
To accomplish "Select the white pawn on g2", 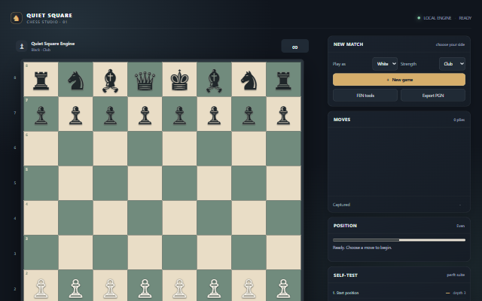I will pos(249,288).
